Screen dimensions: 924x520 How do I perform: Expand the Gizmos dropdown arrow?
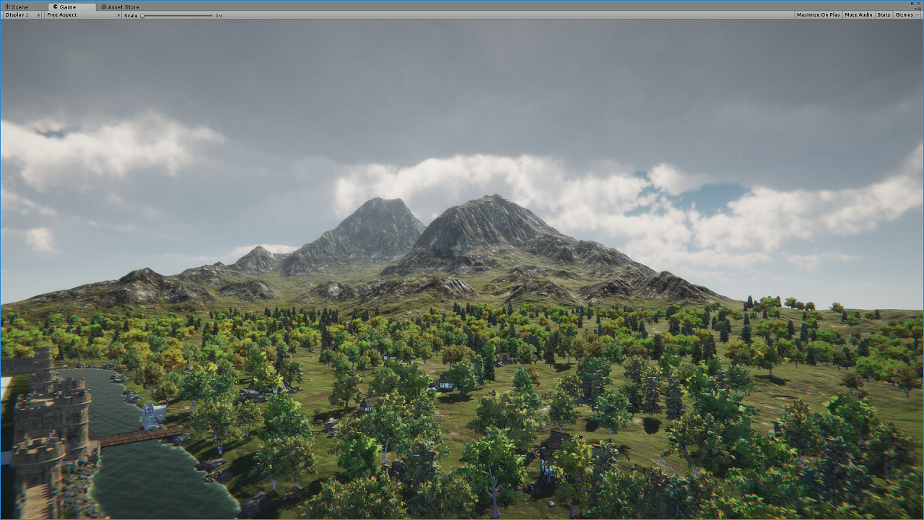click(918, 15)
